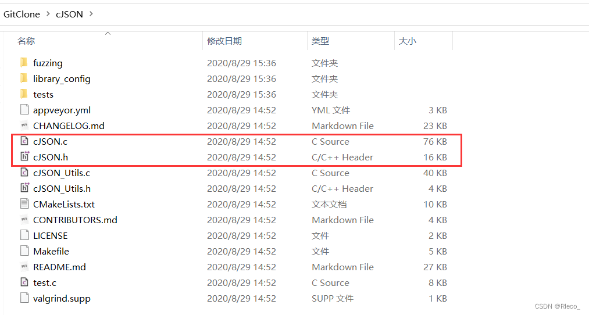Select the cJSON.c file name
Viewport: 589px width, 315px height.
[51, 142]
